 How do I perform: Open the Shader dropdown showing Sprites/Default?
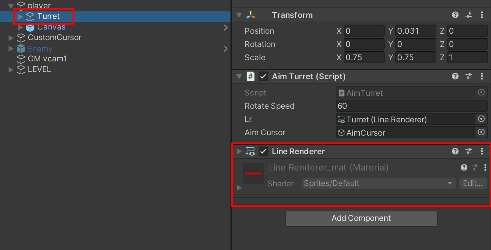(378, 183)
